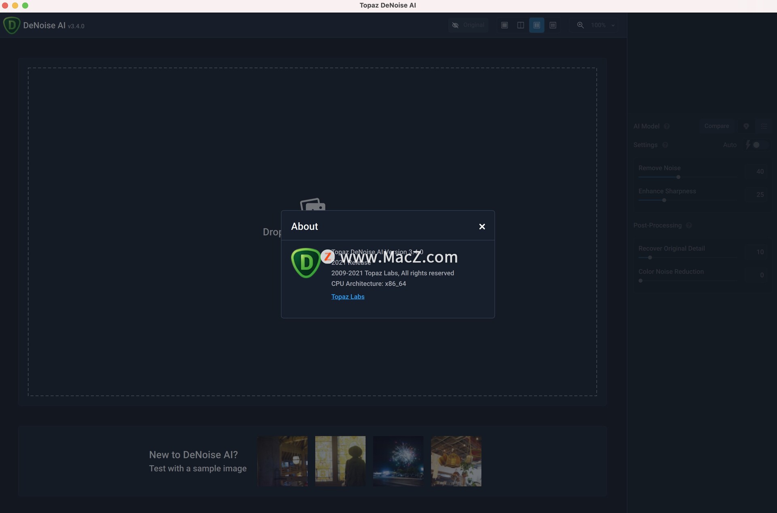The height and width of the screenshot is (513, 777).
Task: Click the image drop zone photos icon
Action: pyautogui.click(x=312, y=204)
